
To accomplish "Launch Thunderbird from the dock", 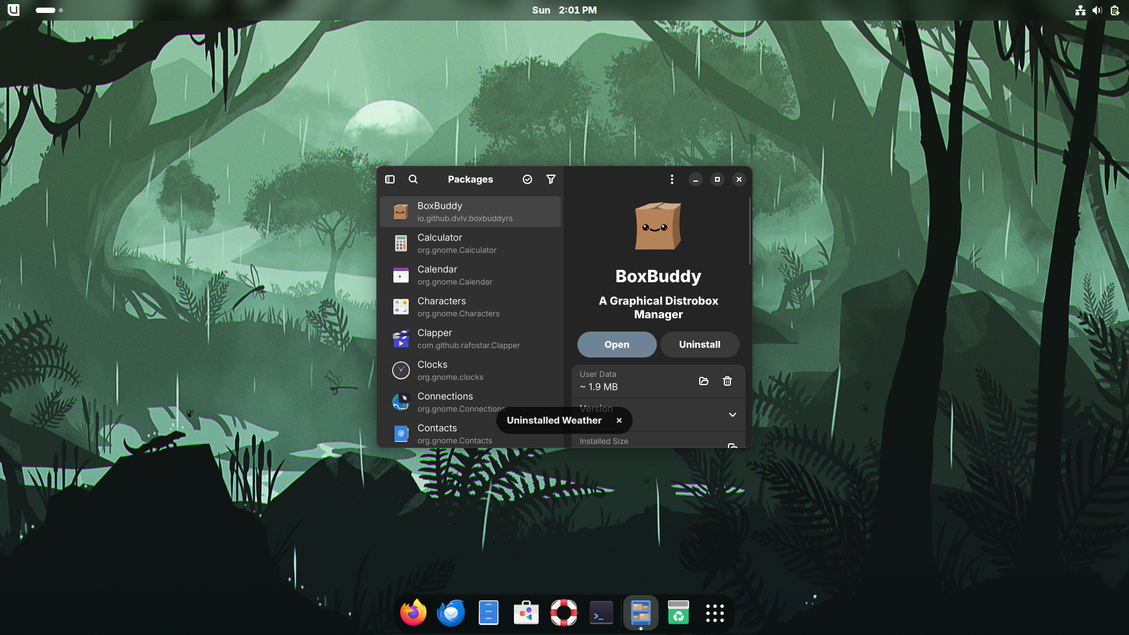I will coord(451,613).
